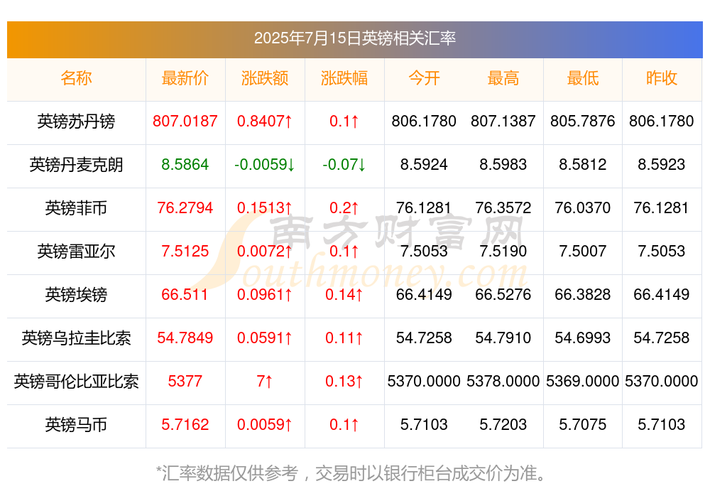Click lowest value 5.7075

(583, 425)
